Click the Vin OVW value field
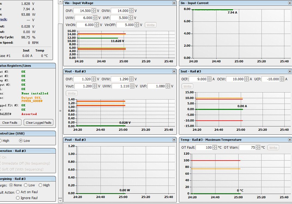The image size is (292, 204). pyautogui.click(x=120, y=11)
